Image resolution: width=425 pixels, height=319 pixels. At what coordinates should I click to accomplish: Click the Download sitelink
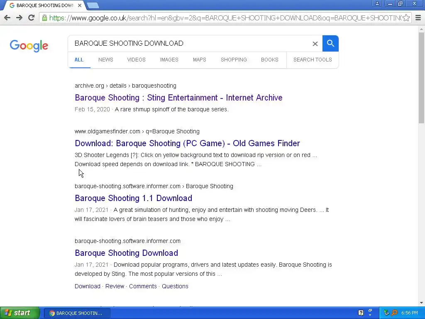click(88, 287)
